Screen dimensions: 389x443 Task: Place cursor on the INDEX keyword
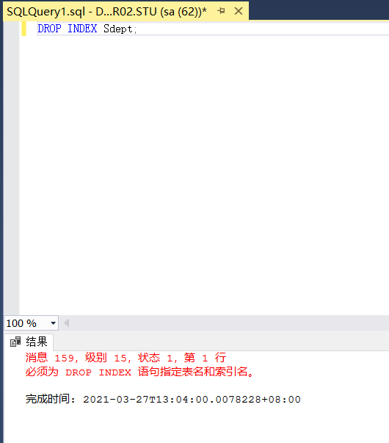pyautogui.click(x=82, y=29)
